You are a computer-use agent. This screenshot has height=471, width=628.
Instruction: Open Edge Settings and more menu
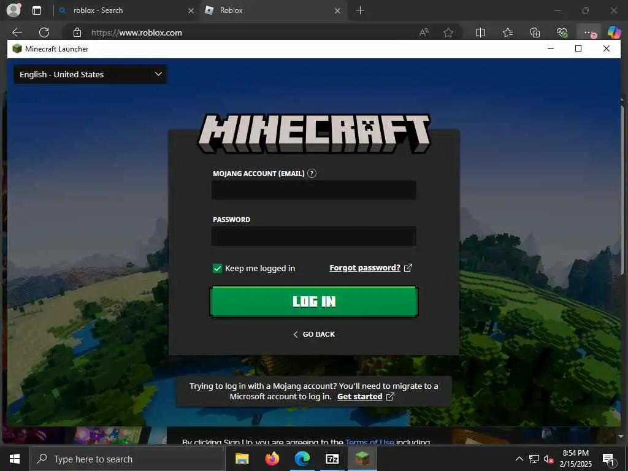[588, 33]
